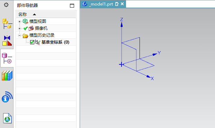Switch to the _model1.prt tab

103,4
